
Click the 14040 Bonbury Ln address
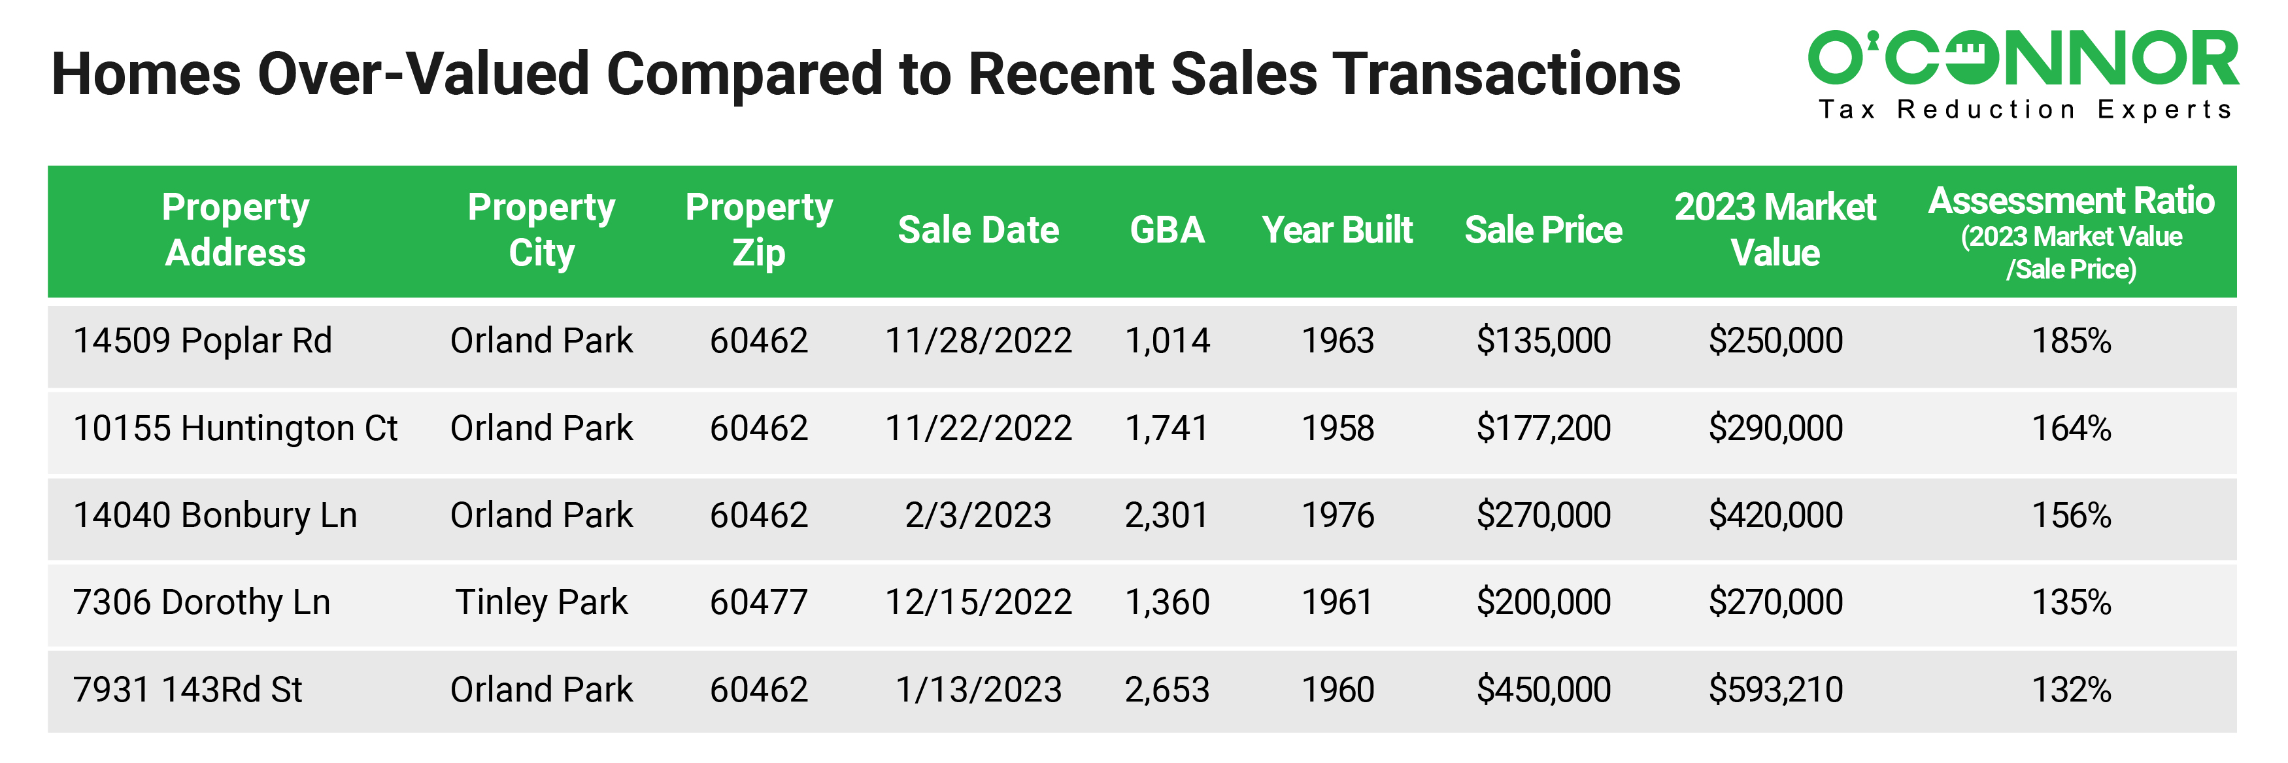pos(215,516)
